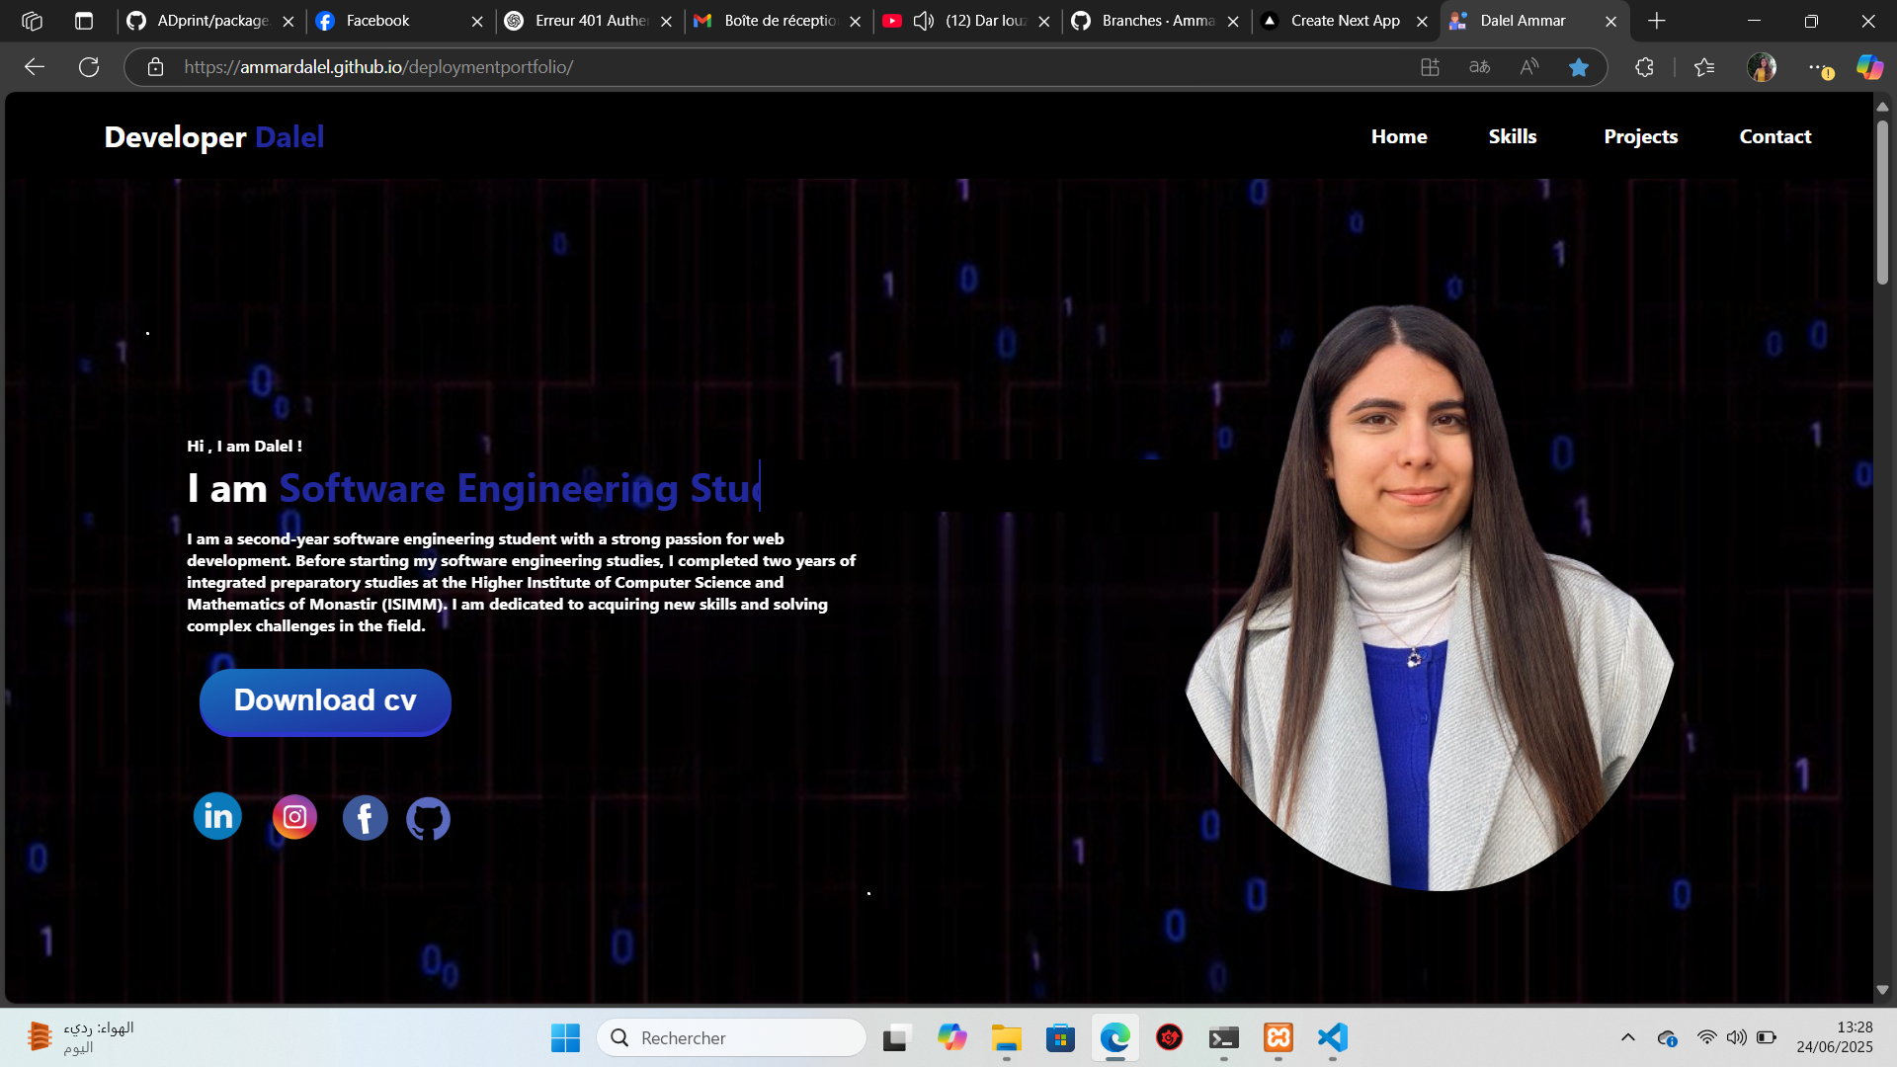Open Terminal app from taskbar
This screenshot has width=1897, height=1067.
[x=1224, y=1037]
